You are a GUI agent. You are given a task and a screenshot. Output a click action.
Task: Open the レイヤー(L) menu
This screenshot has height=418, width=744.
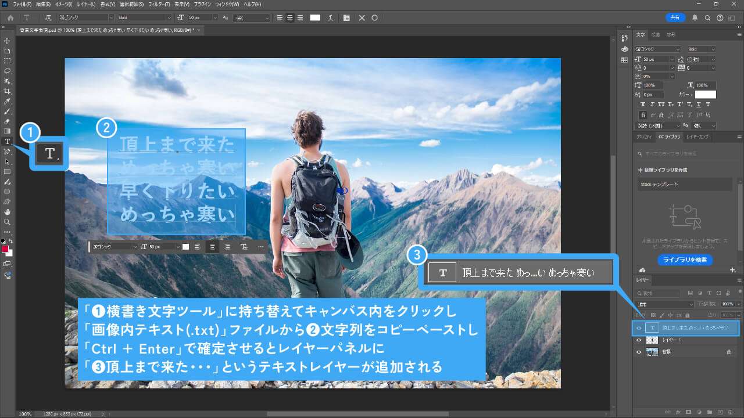(85, 4)
